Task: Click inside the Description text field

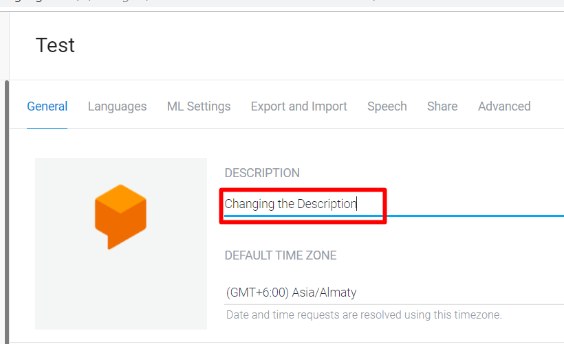Action: tap(394, 204)
